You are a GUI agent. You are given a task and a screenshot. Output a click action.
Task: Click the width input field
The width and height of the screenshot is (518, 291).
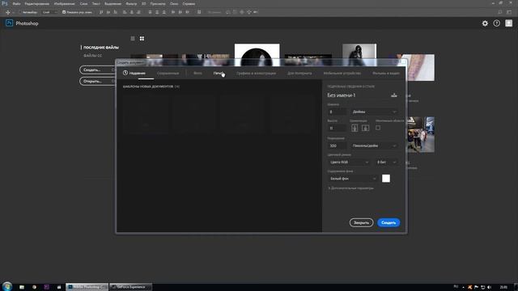[337, 112]
